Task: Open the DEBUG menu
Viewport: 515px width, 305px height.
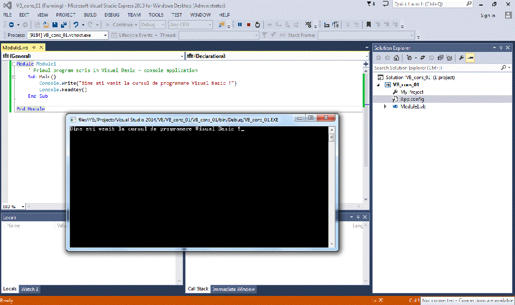Action: click(x=112, y=15)
